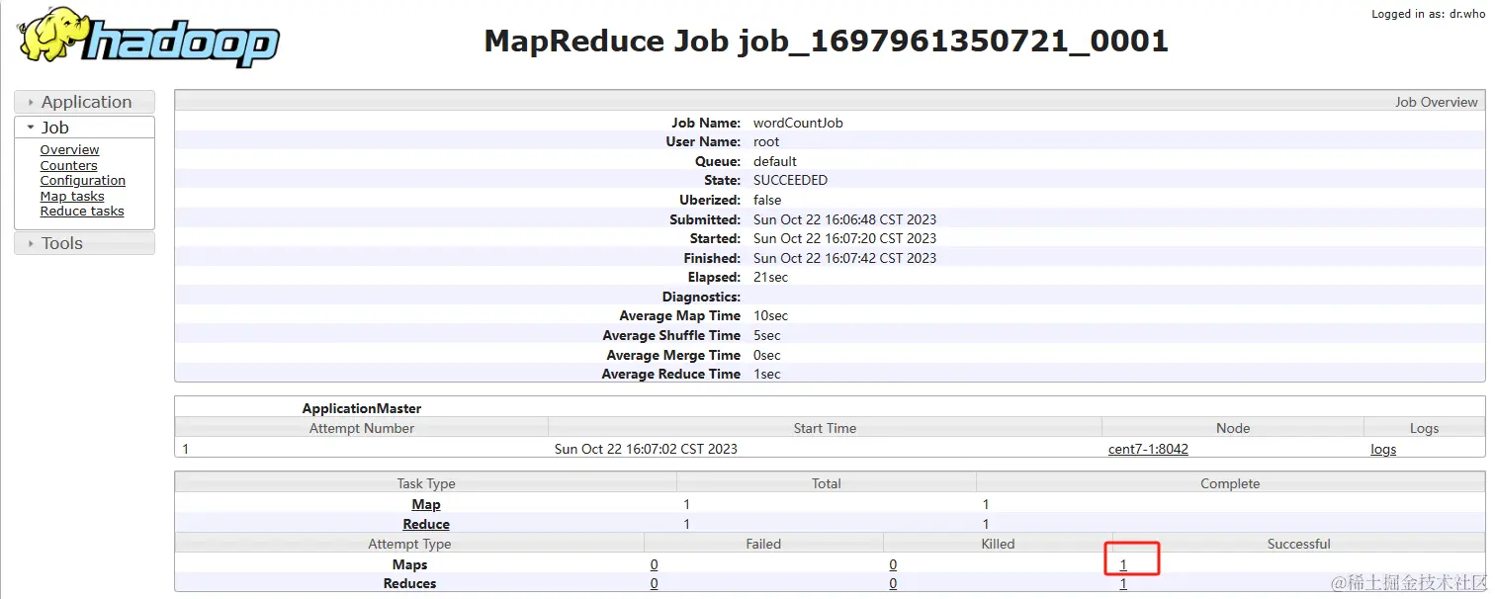1495x599 pixels.
Task: Click the Elapsed value 21sec
Action: 771,277
